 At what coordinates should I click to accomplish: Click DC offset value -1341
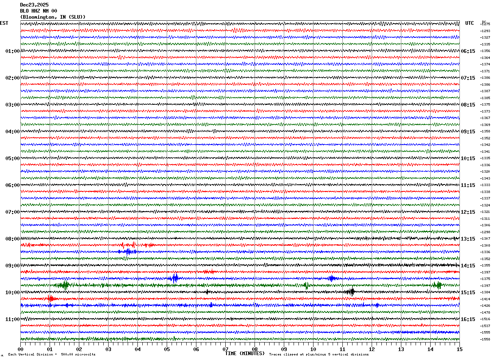[485, 152]
